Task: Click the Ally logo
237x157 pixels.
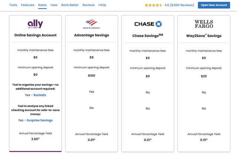Action: [35, 24]
